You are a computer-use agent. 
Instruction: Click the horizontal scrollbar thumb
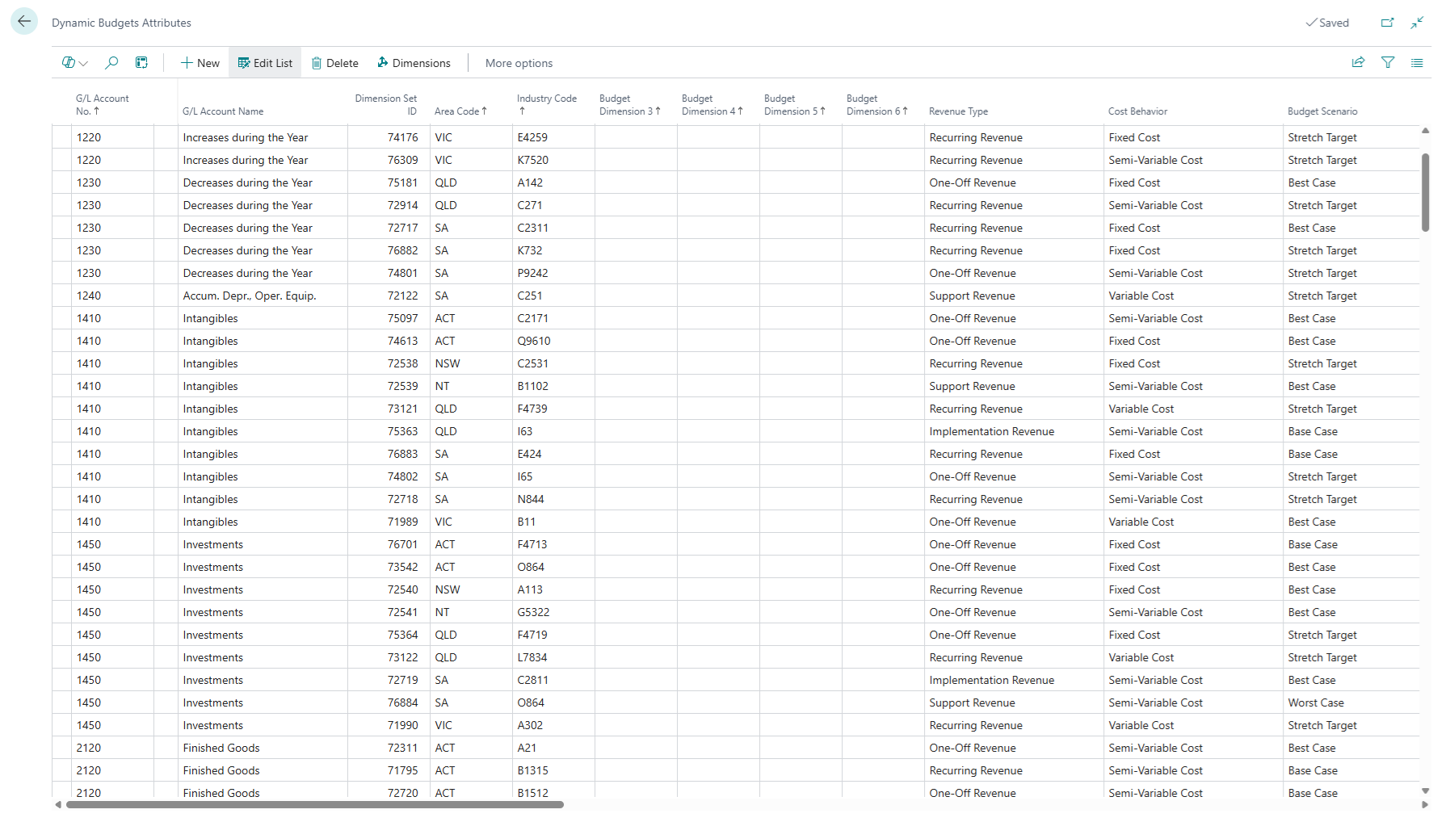[315, 804]
